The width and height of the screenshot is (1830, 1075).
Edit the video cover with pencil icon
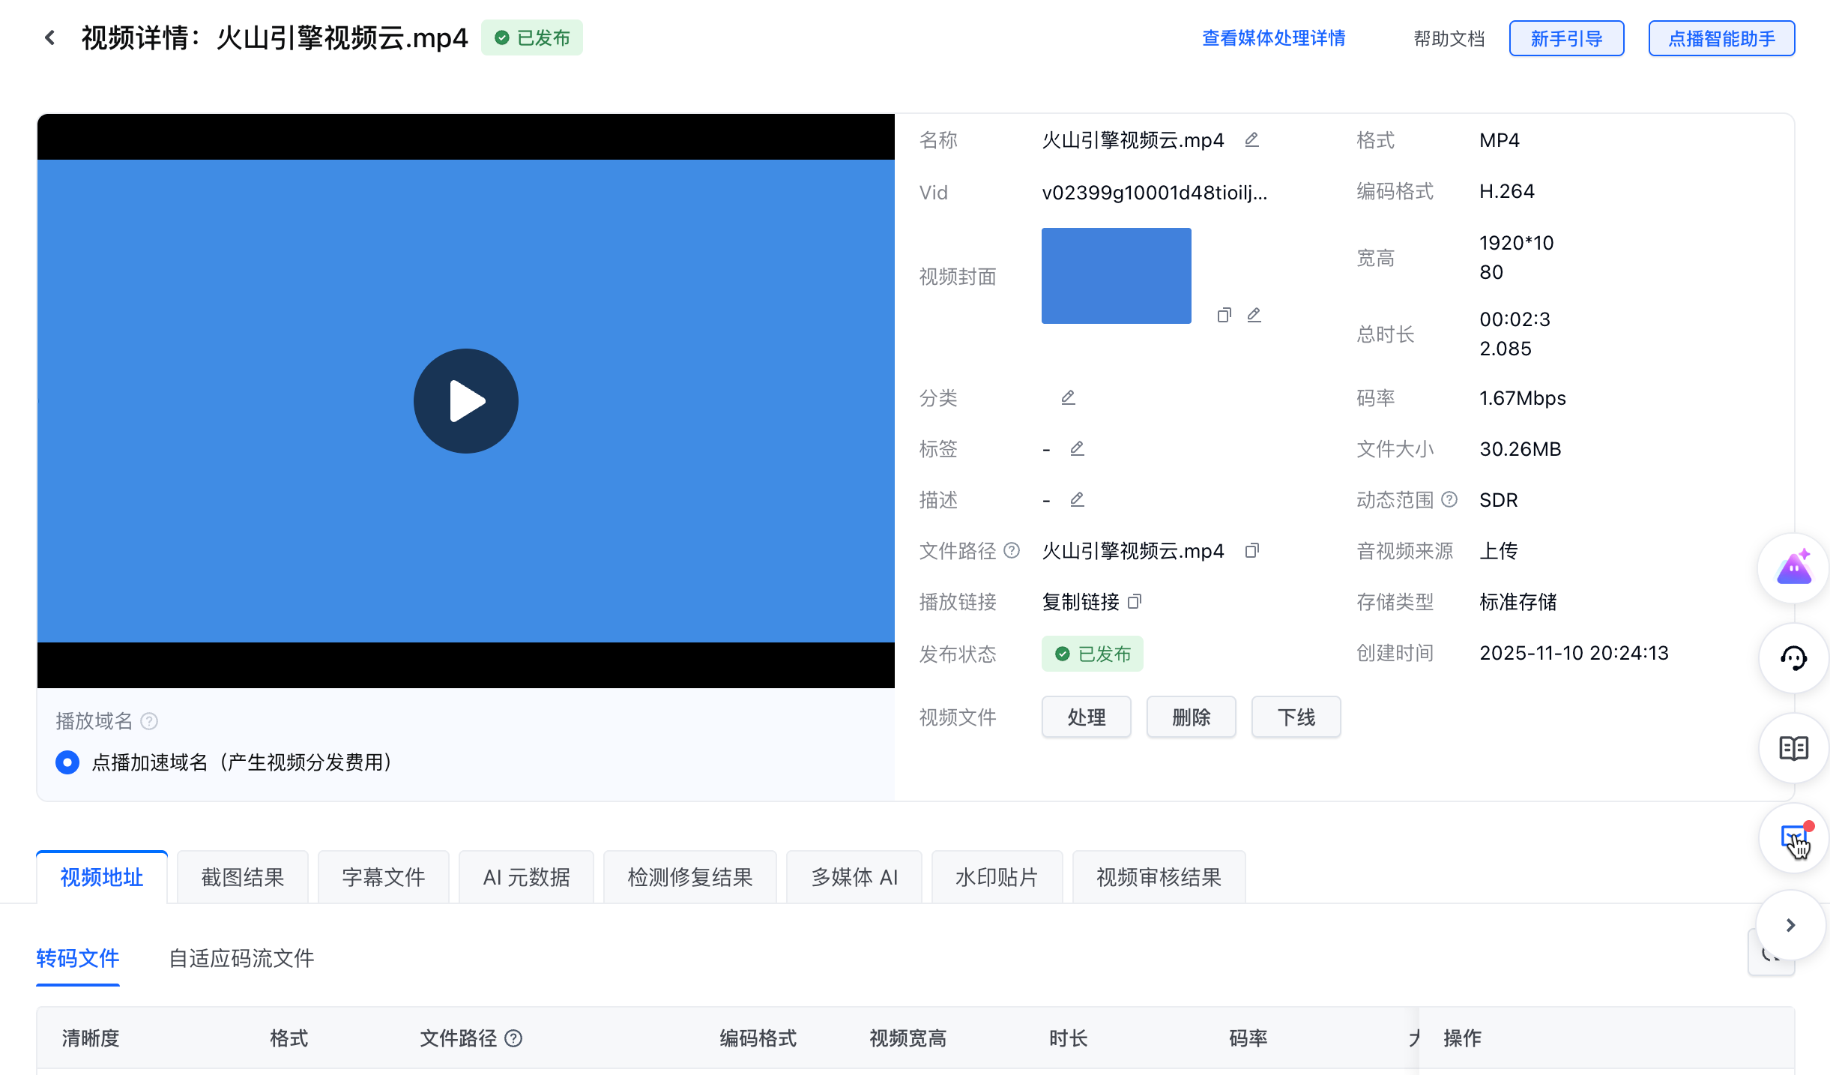[1254, 315]
